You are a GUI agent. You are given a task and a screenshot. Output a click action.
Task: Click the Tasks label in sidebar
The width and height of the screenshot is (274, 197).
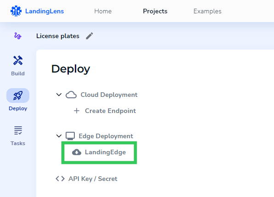coord(18,143)
